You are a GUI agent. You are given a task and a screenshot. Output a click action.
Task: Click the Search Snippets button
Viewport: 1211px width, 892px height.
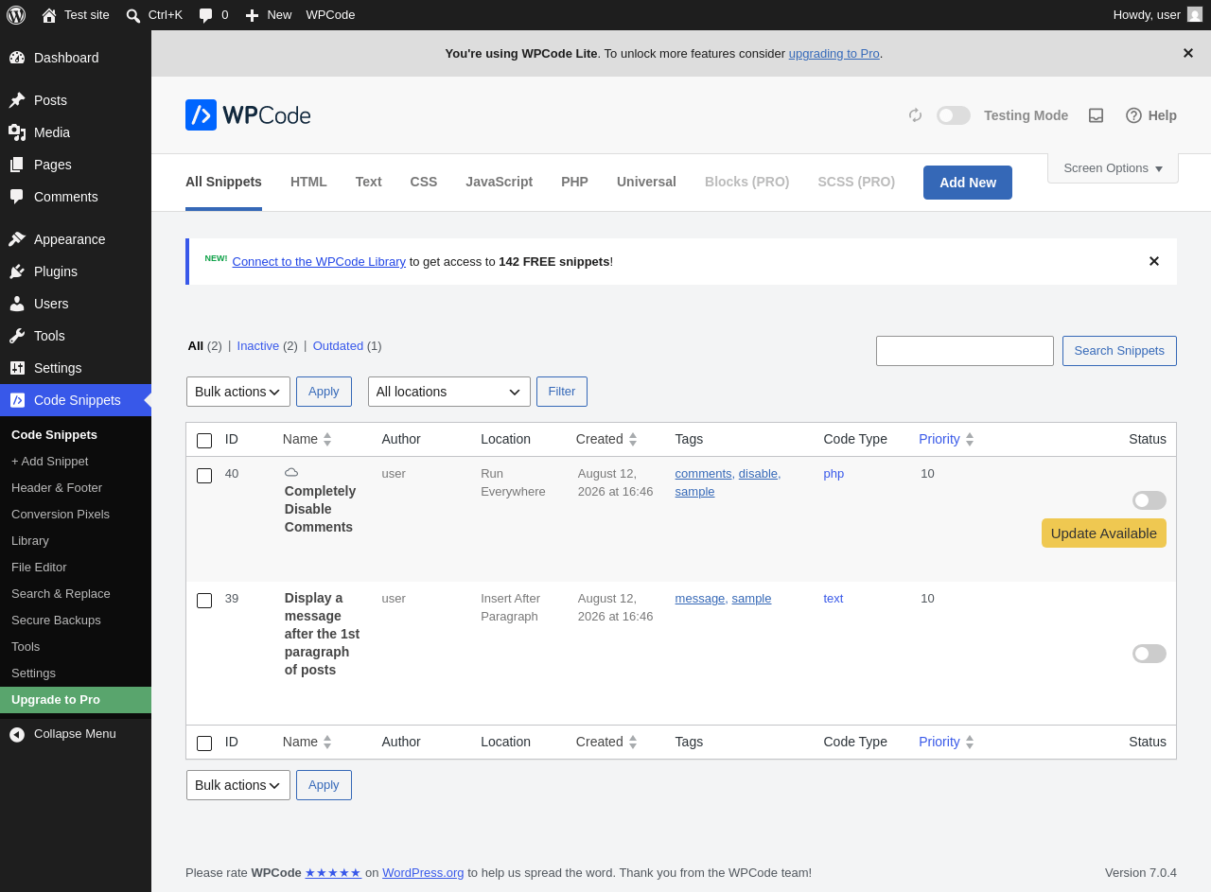point(1119,351)
